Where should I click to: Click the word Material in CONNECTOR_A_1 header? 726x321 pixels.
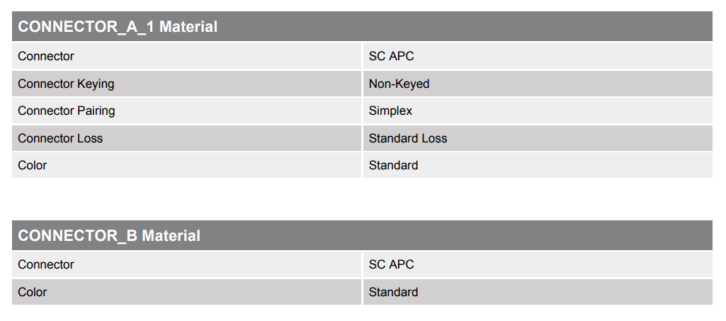coord(188,27)
